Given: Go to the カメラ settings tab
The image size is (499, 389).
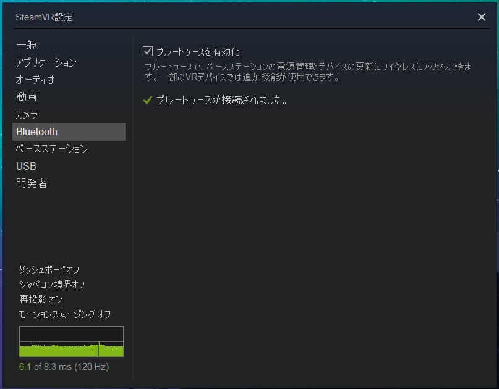Looking at the screenshot, I should tap(27, 114).
